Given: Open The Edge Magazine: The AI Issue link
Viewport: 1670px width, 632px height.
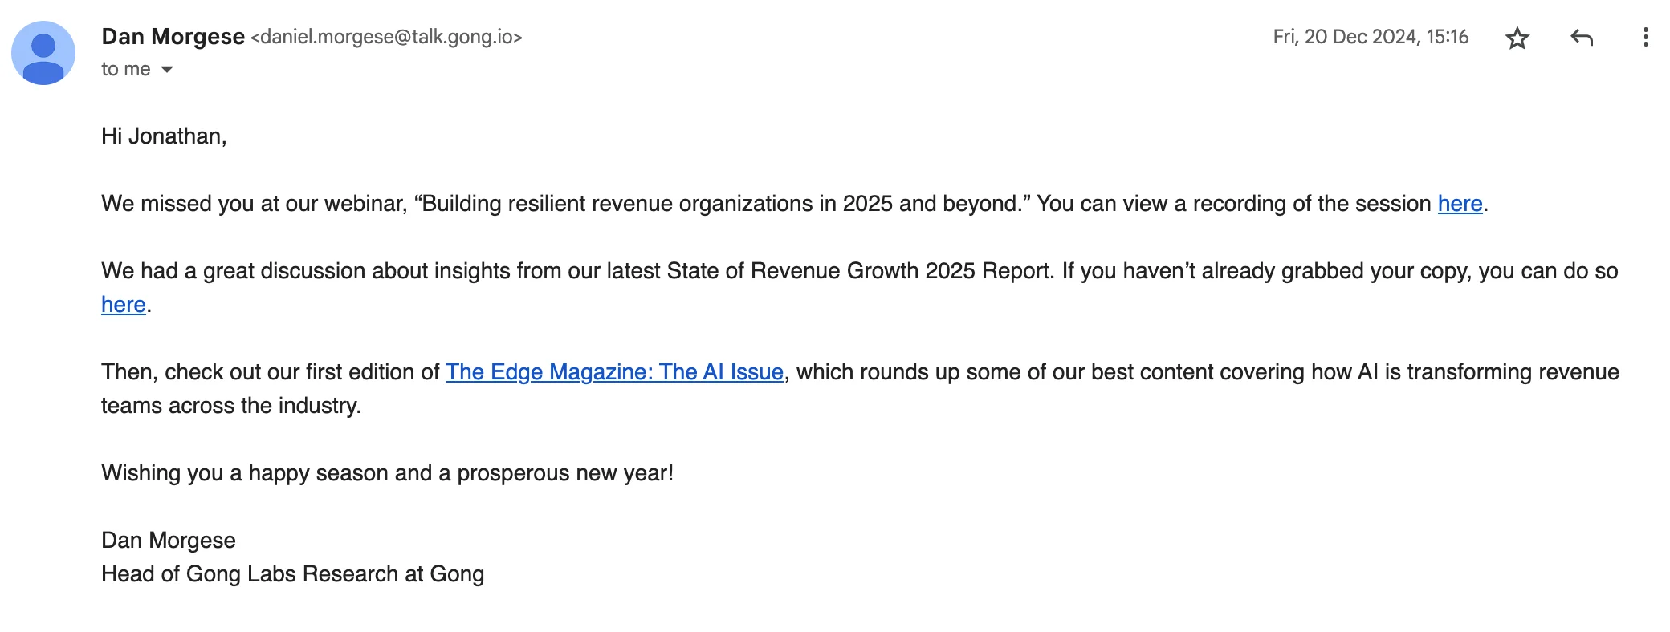Looking at the screenshot, I should 614,372.
